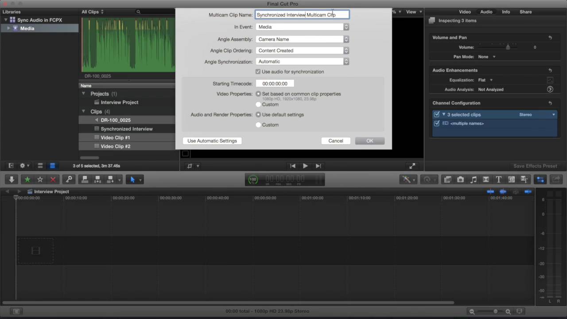Screen dimensions: 567x319
Task: Confirm the multicam dialog with OK
Action: point(370,141)
